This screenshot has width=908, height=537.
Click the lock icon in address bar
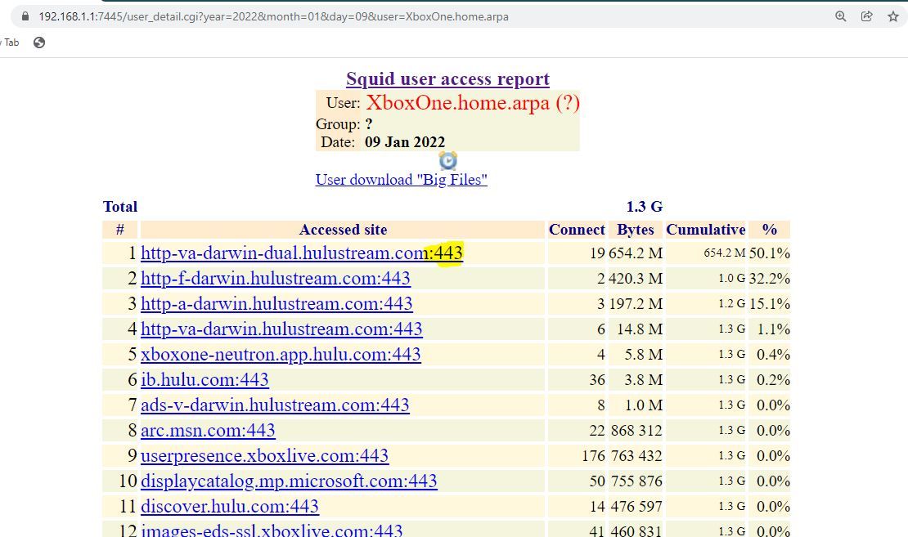25,16
